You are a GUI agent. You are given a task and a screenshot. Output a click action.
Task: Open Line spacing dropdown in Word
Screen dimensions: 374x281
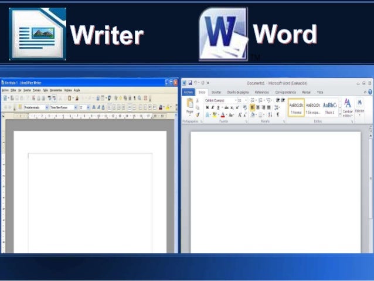coord(277,107)
